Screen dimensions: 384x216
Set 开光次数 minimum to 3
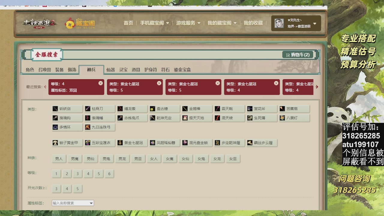tap(56, 189)
